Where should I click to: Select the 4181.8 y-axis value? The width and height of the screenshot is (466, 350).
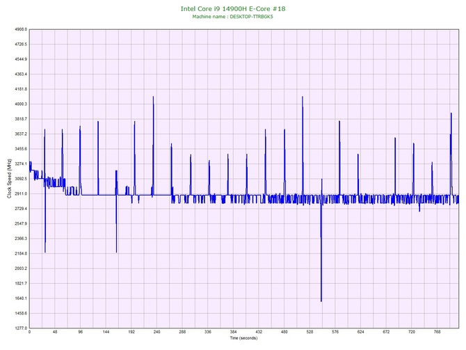21,89
